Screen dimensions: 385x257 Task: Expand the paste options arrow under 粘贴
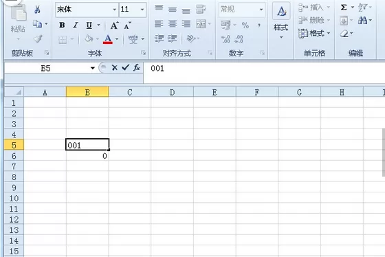[x=18, y=38]
